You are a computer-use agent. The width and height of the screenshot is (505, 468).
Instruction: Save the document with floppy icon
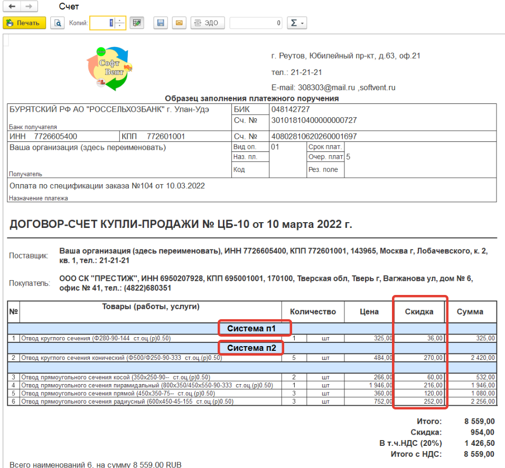pos(161,23)
